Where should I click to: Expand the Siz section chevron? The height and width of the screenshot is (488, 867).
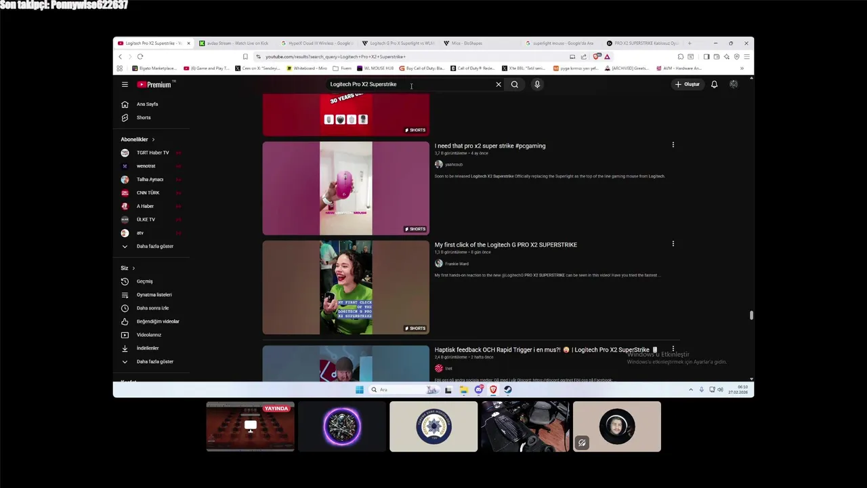coord(133,268)
